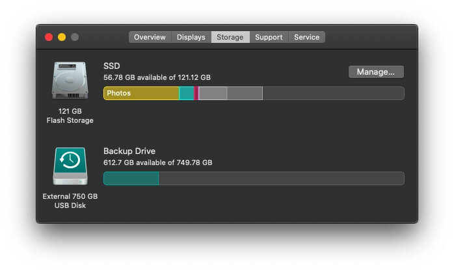Click the yellow Photos storage segment

point(141,94)
